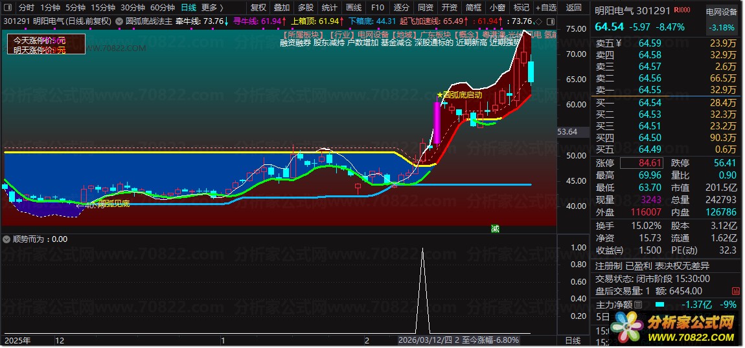Open the red bar-chart icon after 盘后交易量

click(x=736, y=291)
